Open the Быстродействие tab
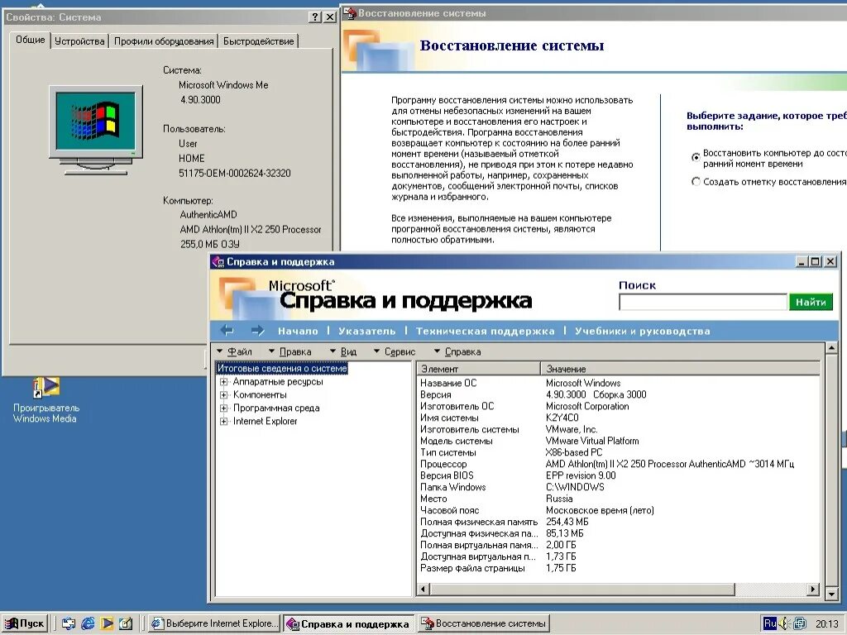847x635 pixels. [x=258, y=41]
